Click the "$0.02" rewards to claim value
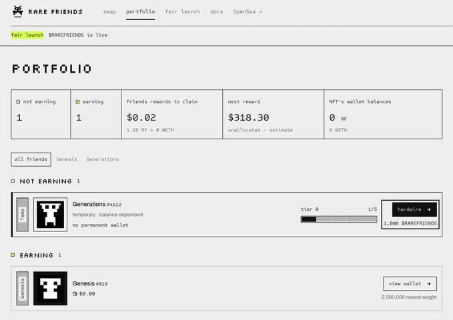 tap(141, 117)
